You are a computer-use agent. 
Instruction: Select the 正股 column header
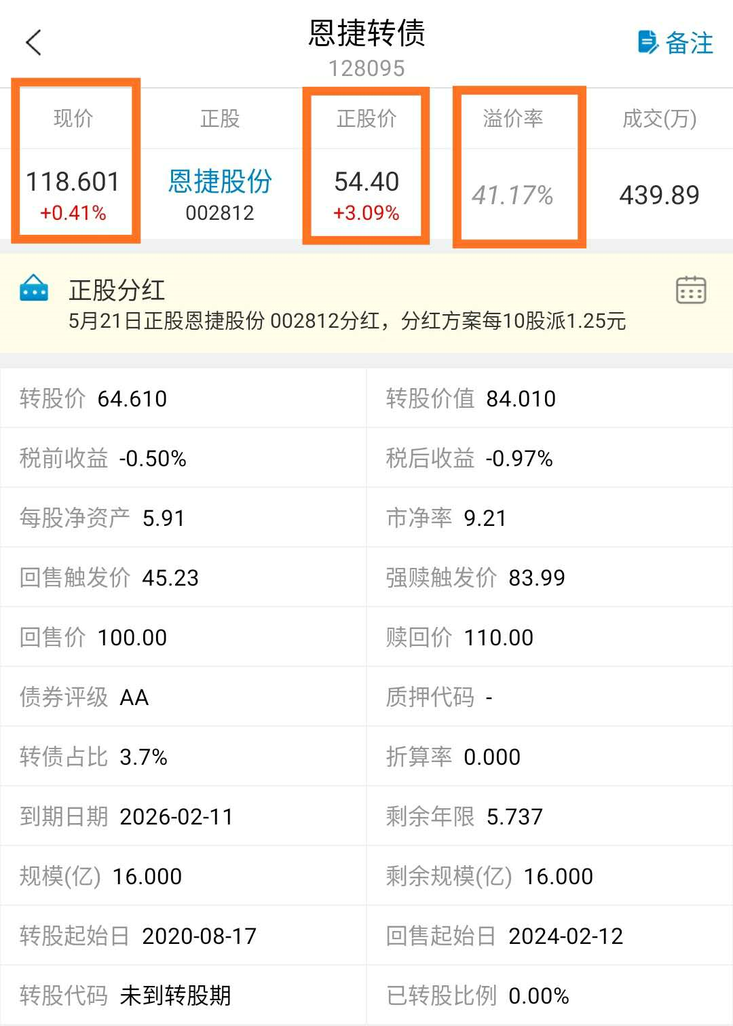(x=220, y=119)
